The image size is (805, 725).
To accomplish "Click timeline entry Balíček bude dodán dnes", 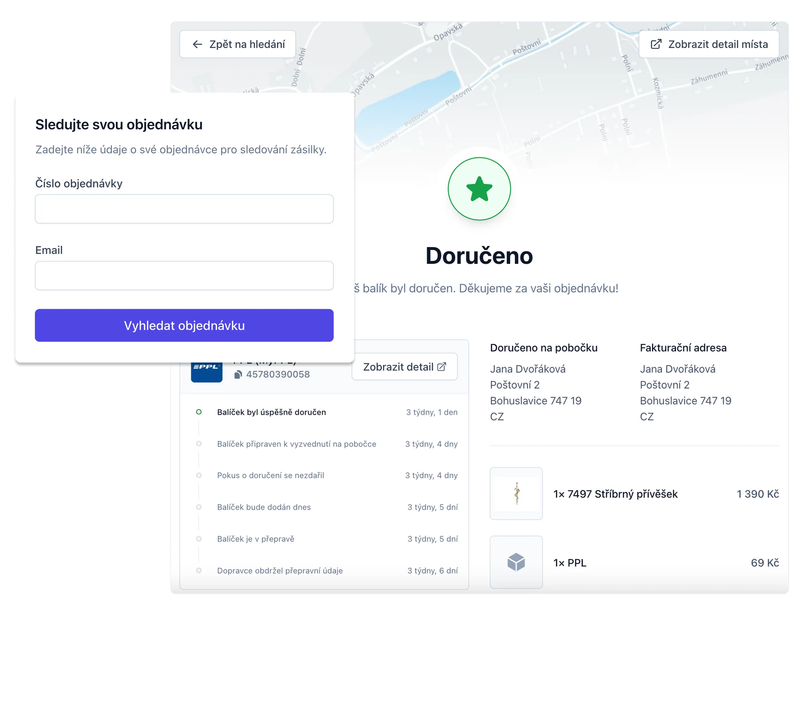I will pos(264,507).
